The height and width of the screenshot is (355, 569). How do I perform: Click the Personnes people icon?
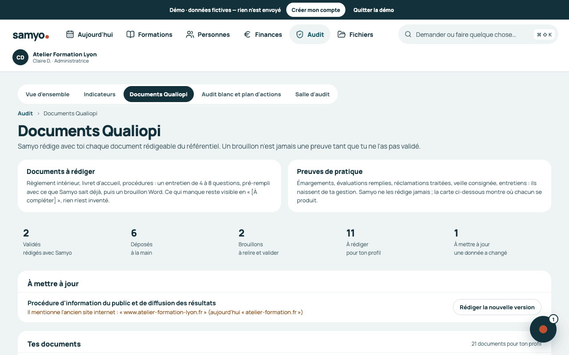[190, 34]
